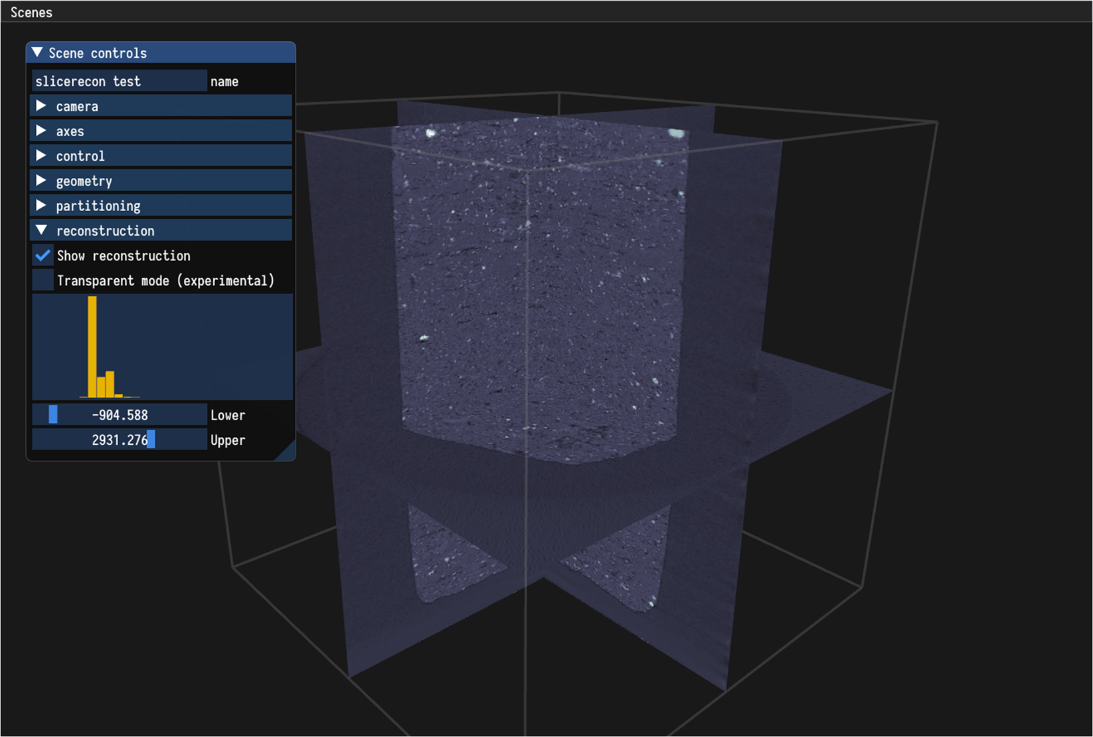
Task: Click the lower-left triangular slice region
Action: click(452, 558)
